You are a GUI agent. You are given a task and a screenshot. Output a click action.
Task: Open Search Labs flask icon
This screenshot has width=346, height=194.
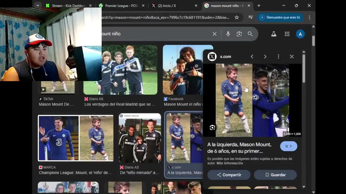274,34
